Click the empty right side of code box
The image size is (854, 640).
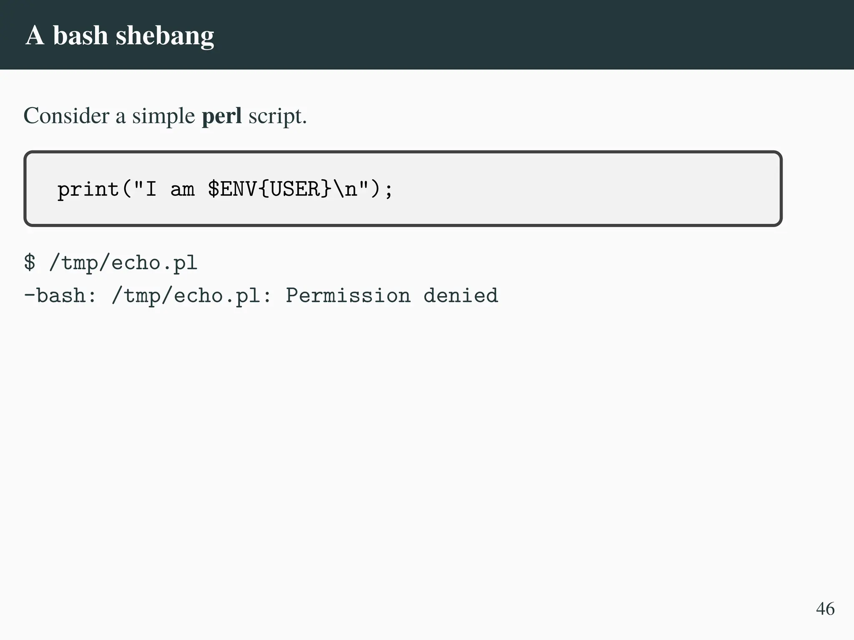pos(625,189)
